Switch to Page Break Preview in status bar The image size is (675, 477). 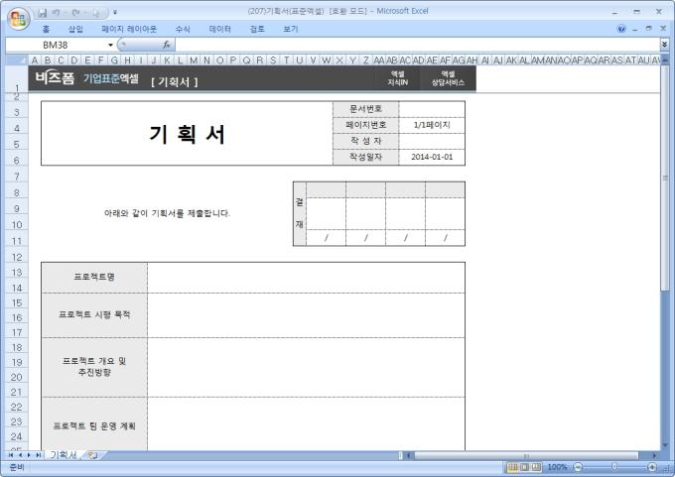pos(535,467)
